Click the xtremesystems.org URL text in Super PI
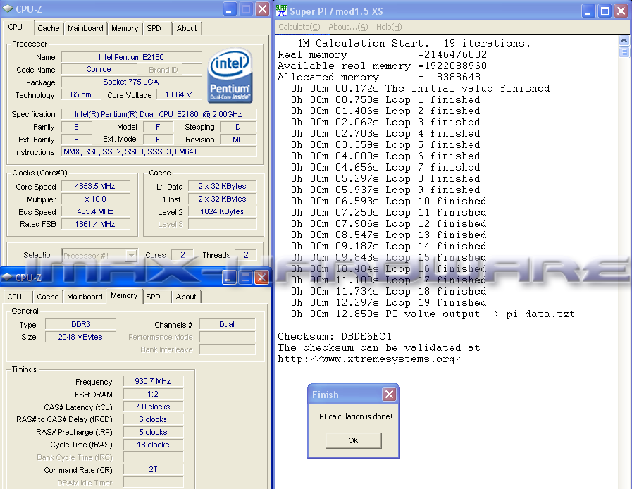This screenshot has width=632, height=489. tap(370, 359)
